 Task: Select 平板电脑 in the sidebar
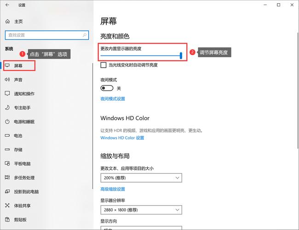[22, 164]
